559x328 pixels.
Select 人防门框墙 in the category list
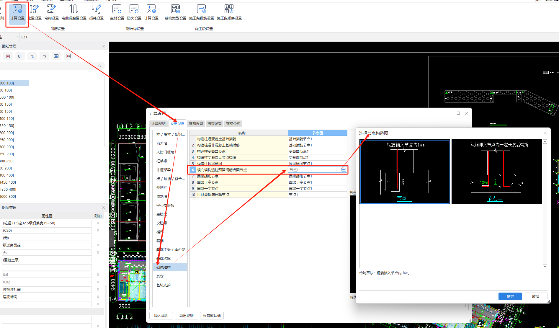[x=170, y=152]
